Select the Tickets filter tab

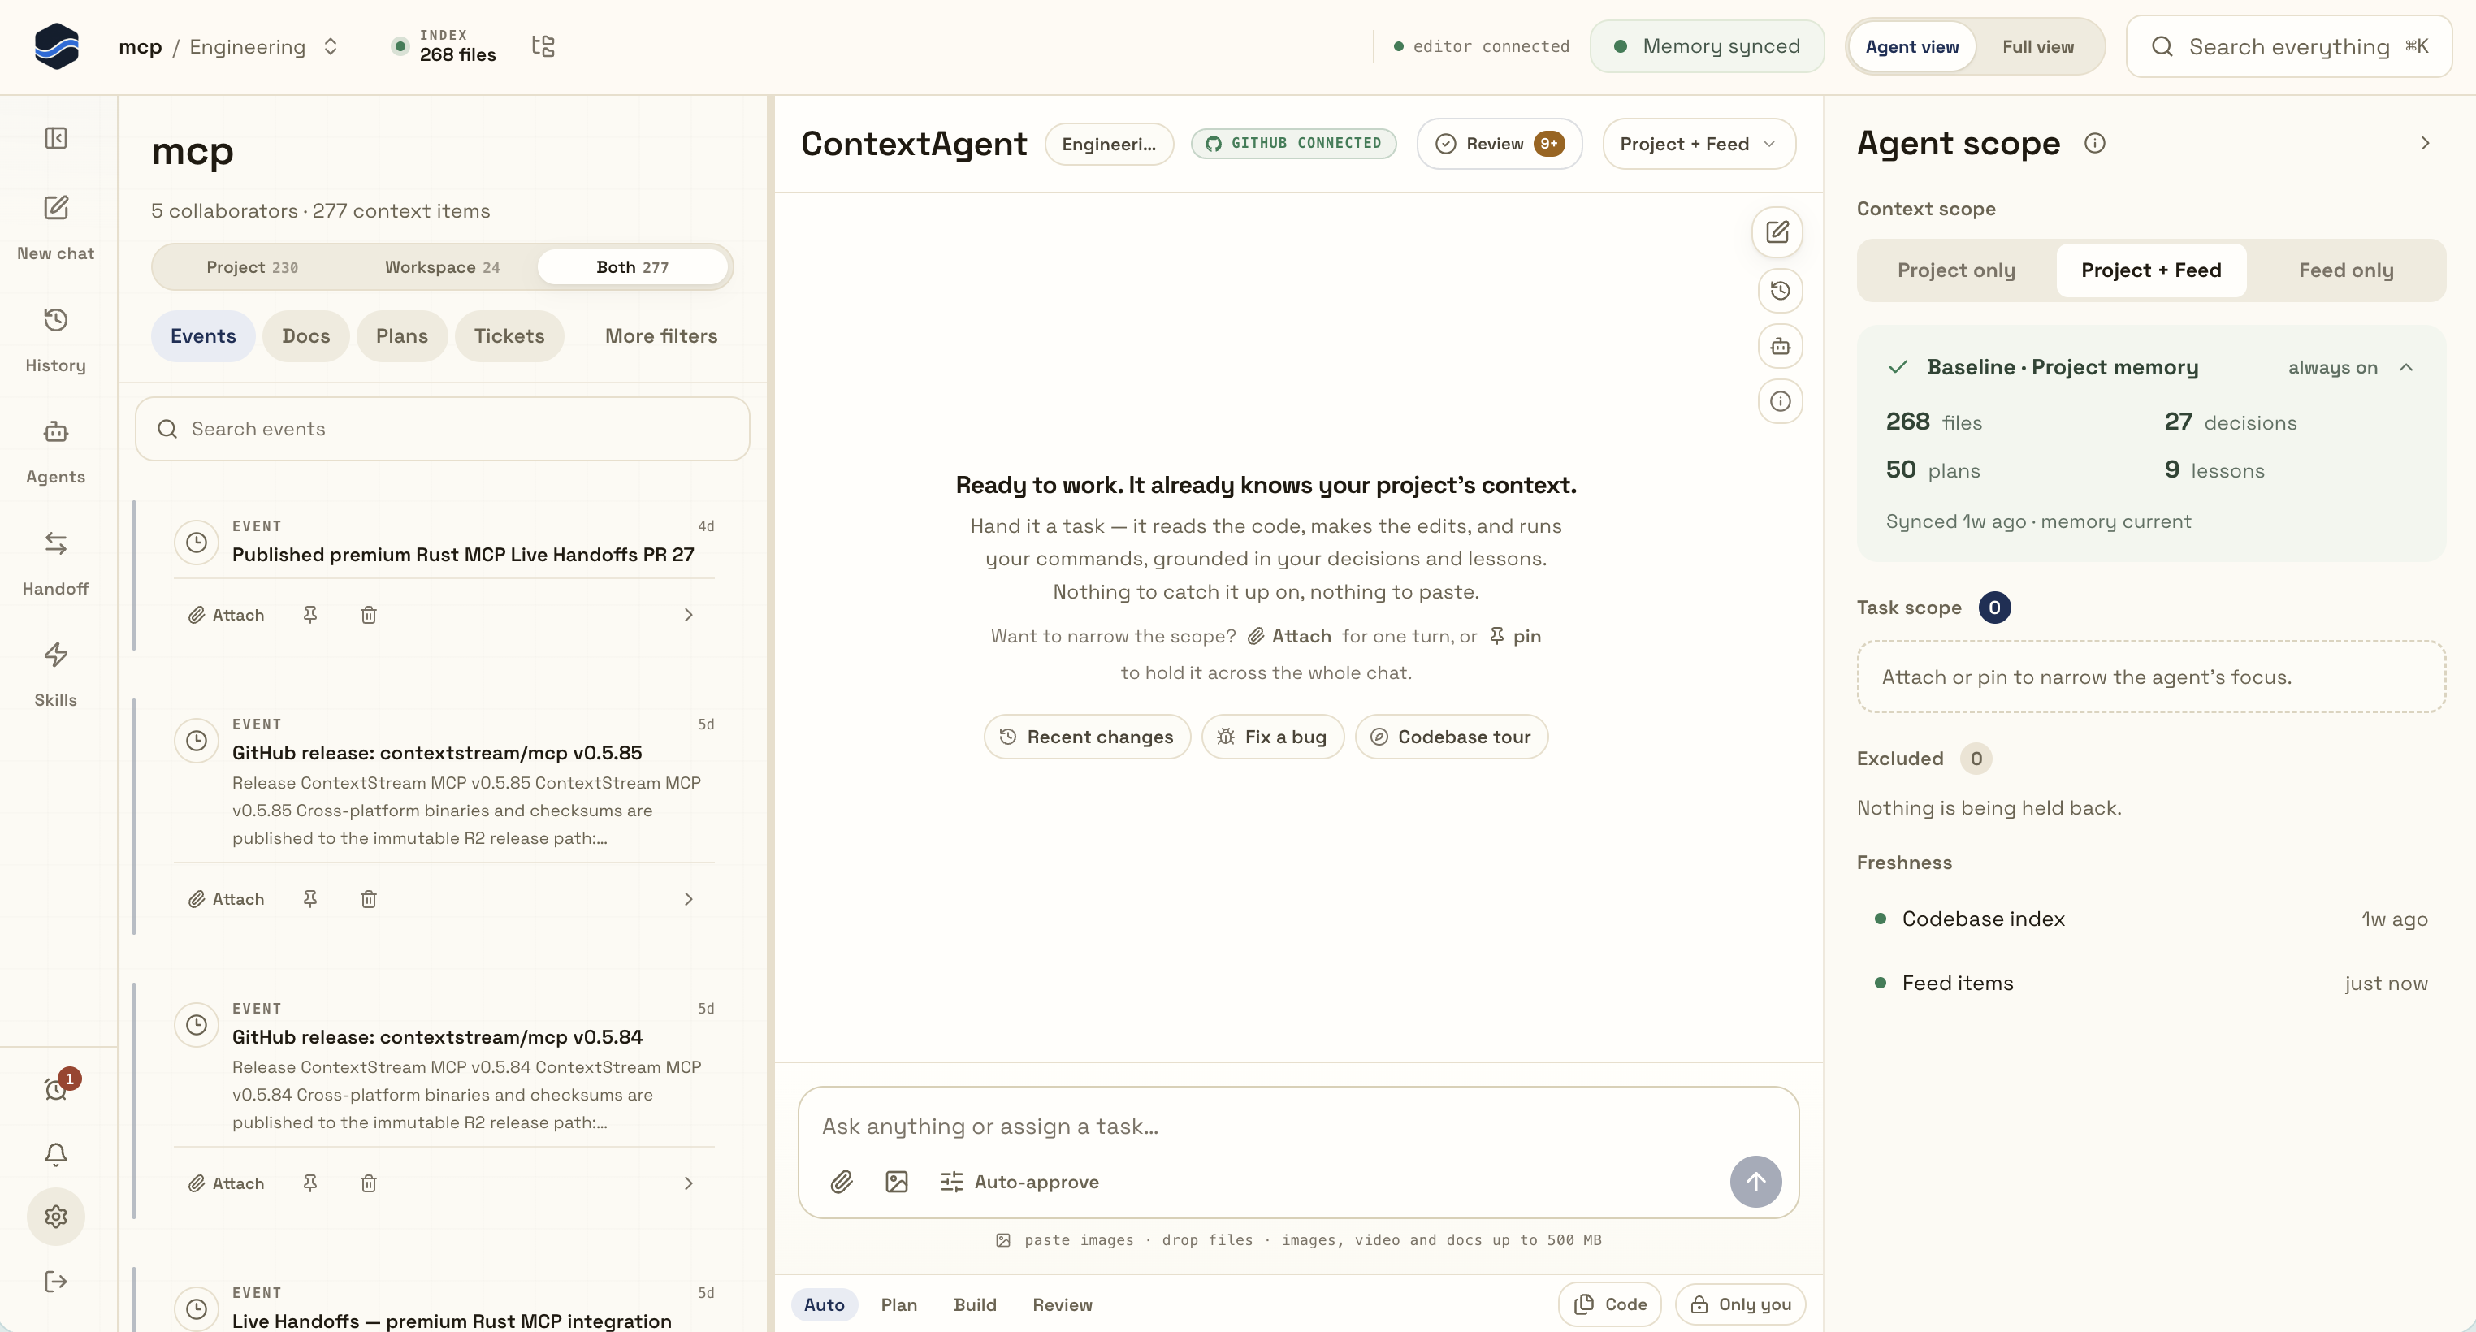509,335
